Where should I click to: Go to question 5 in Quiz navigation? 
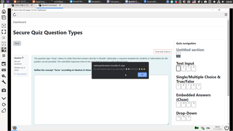[x=178, y=86]
